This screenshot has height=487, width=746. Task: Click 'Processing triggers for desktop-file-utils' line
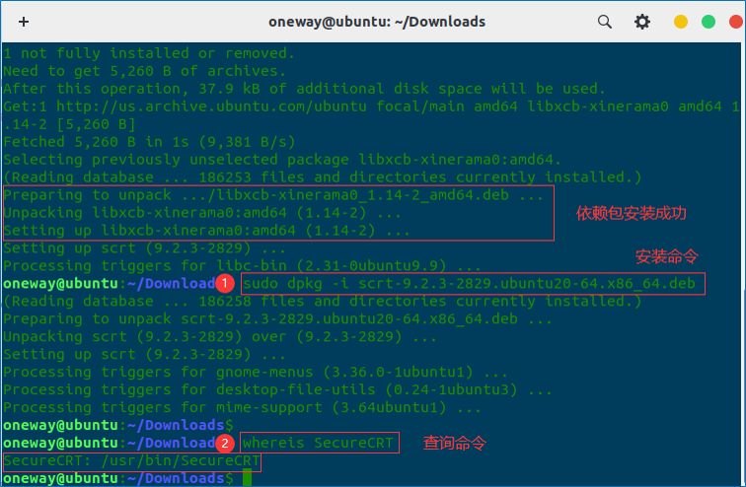pos(277,390)
